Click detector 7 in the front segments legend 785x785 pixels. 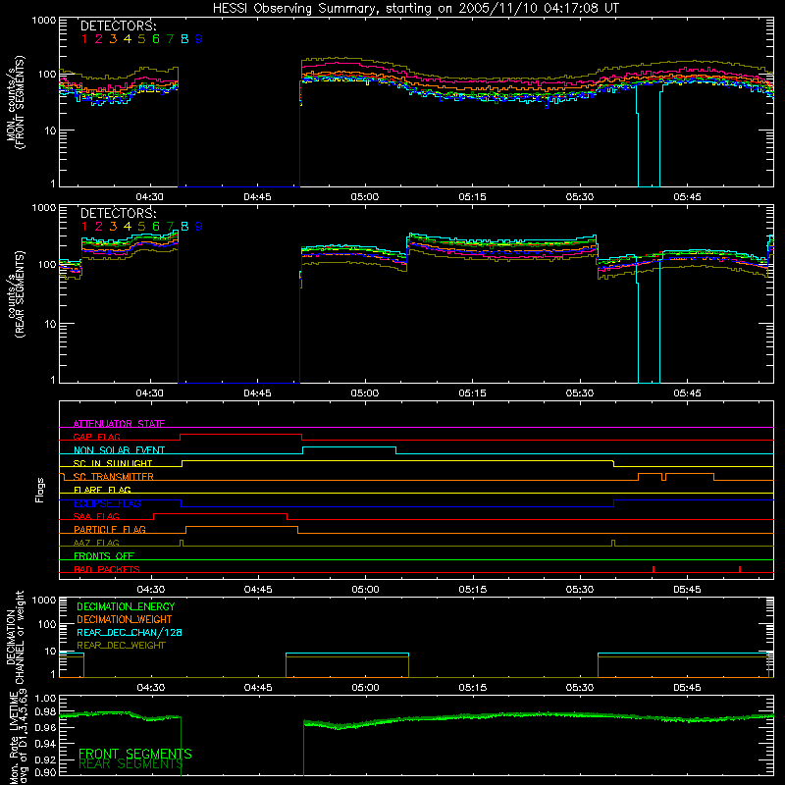point(170,39)
